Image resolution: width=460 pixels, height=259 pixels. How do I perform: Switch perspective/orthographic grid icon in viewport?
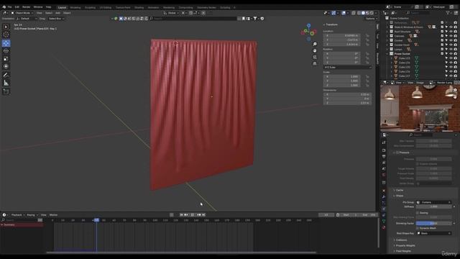pyautogui.click(x=315, y=63)
